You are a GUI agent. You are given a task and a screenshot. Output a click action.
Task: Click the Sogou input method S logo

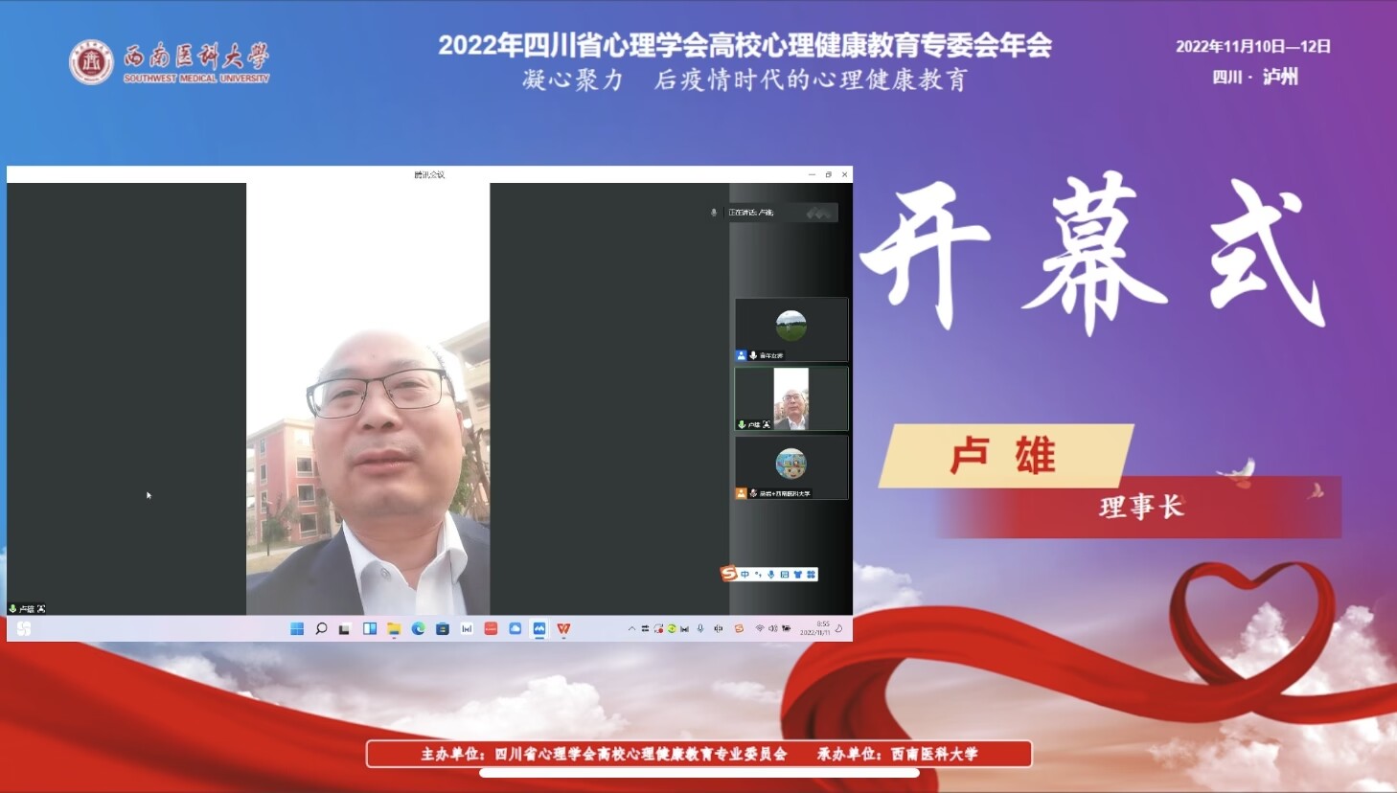tap(729, 573)
